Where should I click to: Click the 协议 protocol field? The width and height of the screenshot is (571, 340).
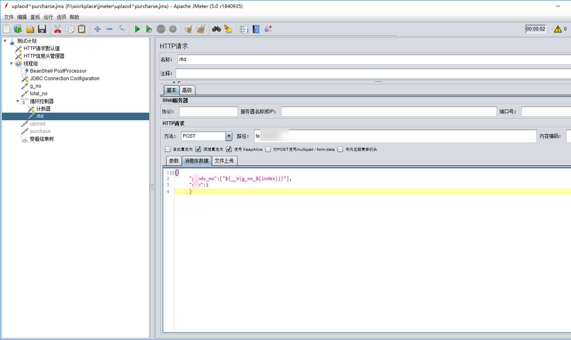pos(209,111)
